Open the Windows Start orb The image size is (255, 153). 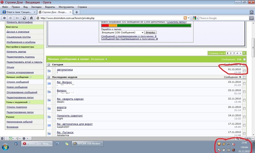(x=5, y=147)
